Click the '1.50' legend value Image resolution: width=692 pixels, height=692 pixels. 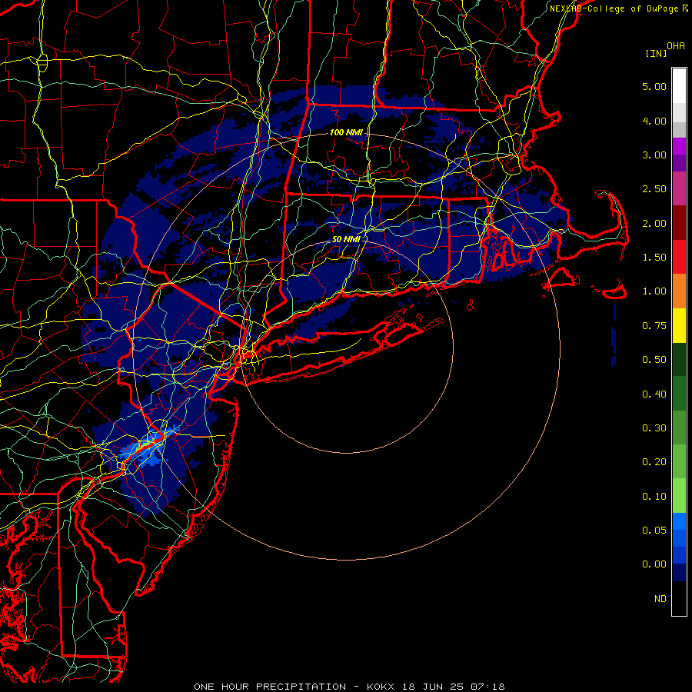point(654,258)
